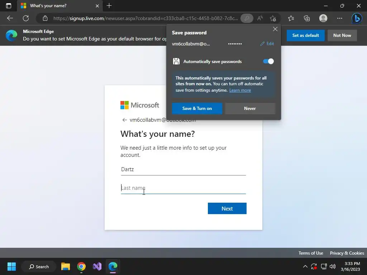Open the volume tray icon
Image resolution: width=367 pixels, height=275 pixels.
[332, 266]
